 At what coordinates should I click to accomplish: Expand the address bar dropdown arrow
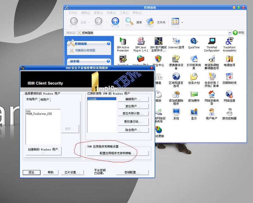pyautogui.click(x=230, y=33)
